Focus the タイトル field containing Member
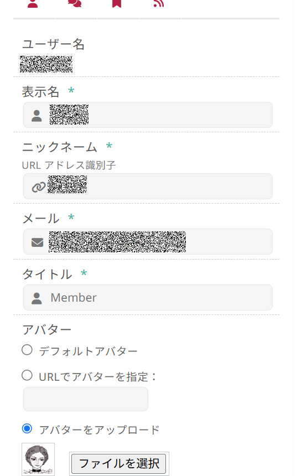 pos(148,298)
